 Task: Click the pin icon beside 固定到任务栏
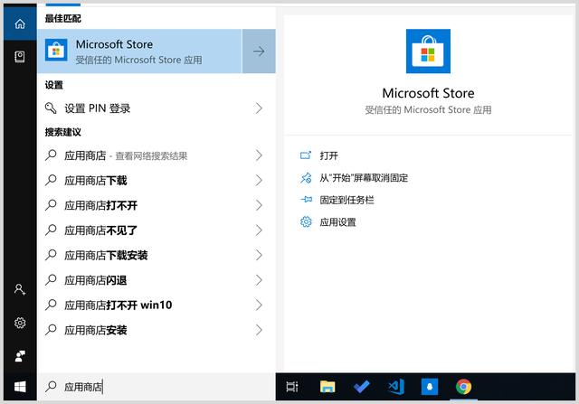click(306, 200)
